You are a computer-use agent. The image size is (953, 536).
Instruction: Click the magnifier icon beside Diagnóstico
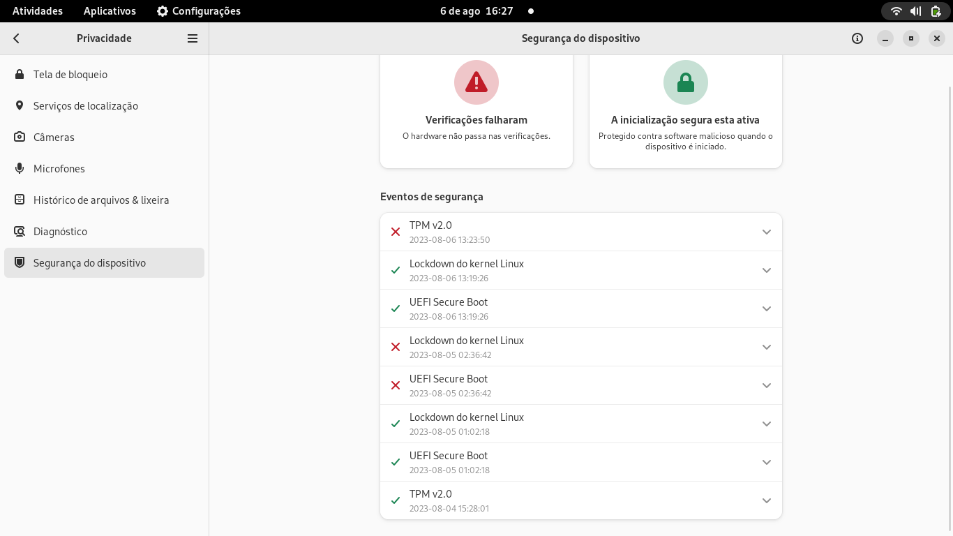coord(20,231)
